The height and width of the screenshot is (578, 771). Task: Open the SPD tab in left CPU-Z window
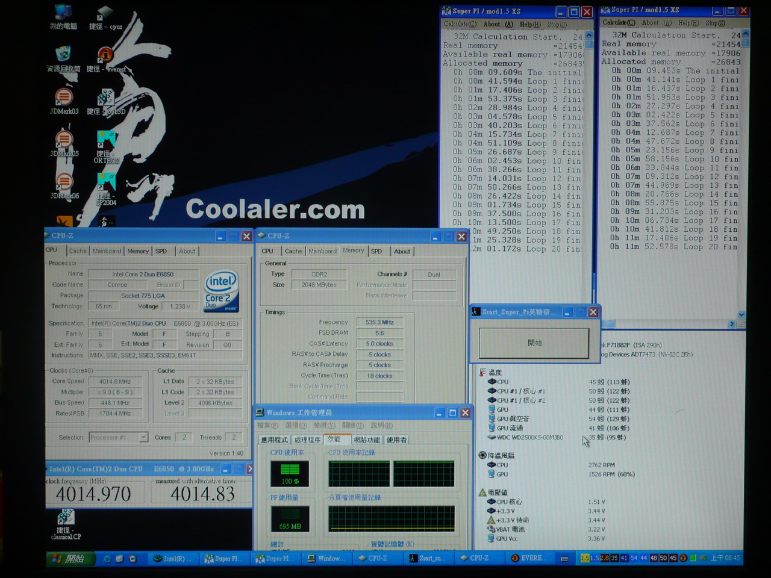161,251
